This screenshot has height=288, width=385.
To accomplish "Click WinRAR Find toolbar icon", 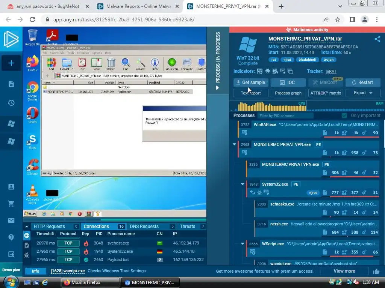I will click(126, 64).
